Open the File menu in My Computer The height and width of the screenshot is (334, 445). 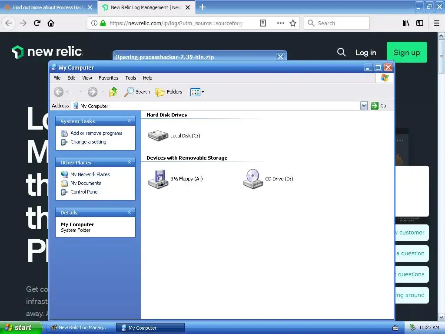(x=57, y=78)
